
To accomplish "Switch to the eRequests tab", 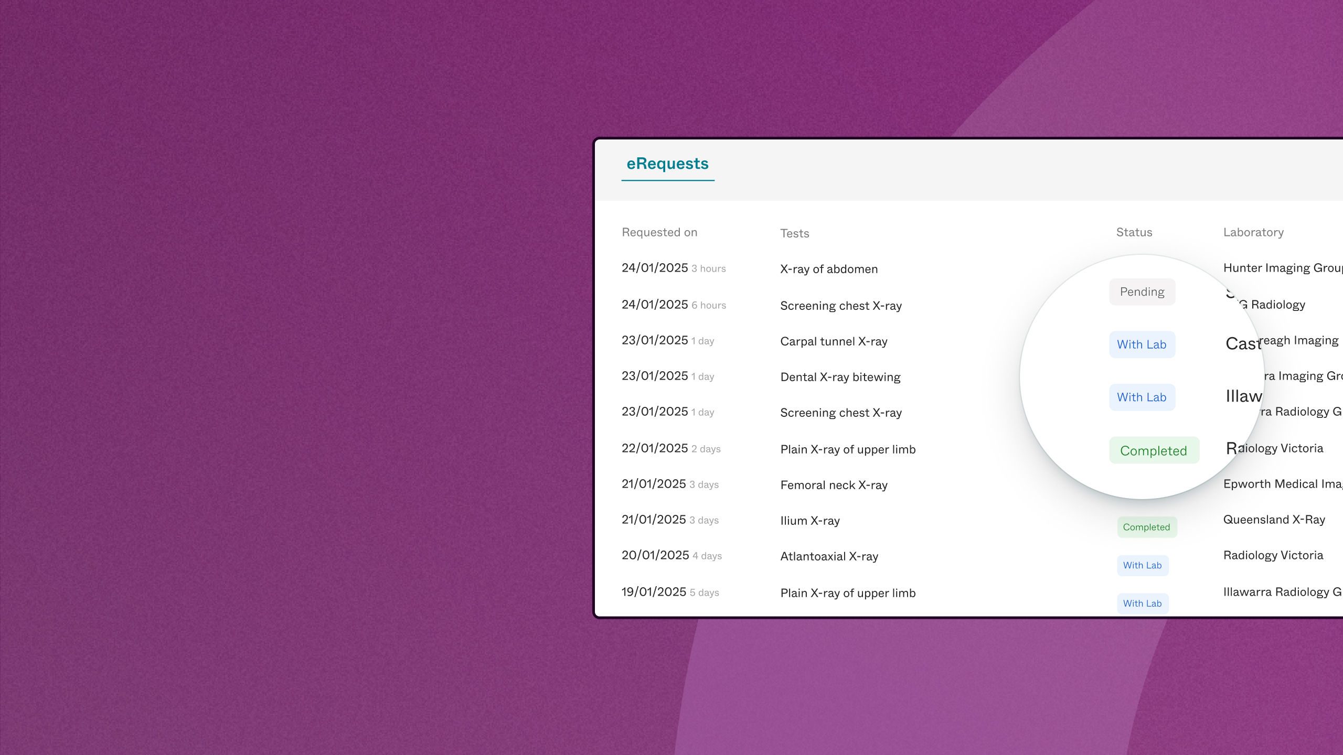I will point(667,164).
